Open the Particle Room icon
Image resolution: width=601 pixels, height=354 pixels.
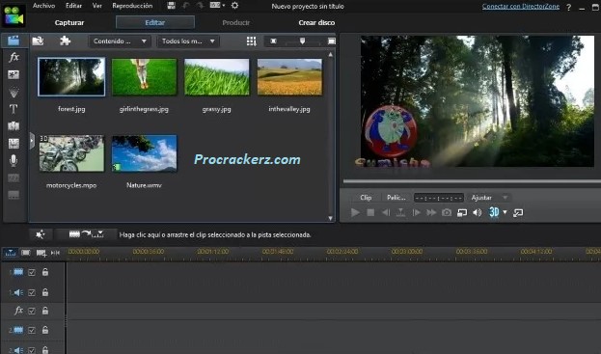14,93
